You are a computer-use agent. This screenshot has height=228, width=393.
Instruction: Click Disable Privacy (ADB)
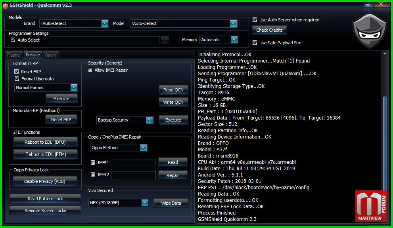point(44,181)
